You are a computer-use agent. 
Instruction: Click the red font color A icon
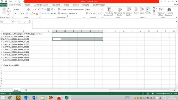tap(37, 14)
